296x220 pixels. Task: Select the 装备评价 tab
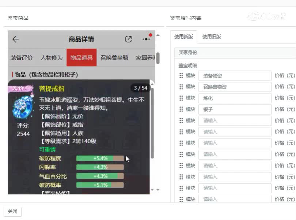click(x=20, y=58)
